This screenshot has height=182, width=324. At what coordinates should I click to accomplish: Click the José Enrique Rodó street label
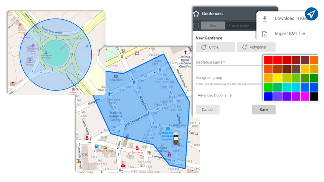pos(136,120)
